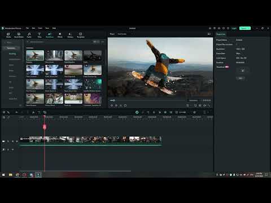This screenshot has width=271, height=203.
Task: Open the Stock Media tab
Action: pos(19,35)
